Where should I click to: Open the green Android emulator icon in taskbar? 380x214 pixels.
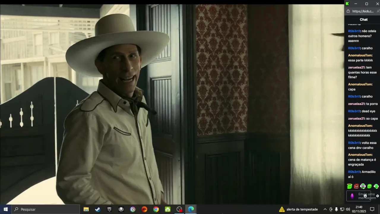pyautogui.click(x=168, y=209)
